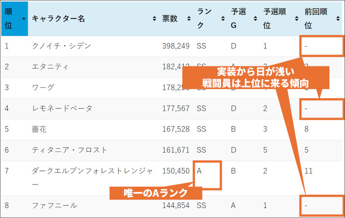Screen dimensions: 345x218
Task: Toggle sorting on the ランク column arrow
Action: pos(223,19)
